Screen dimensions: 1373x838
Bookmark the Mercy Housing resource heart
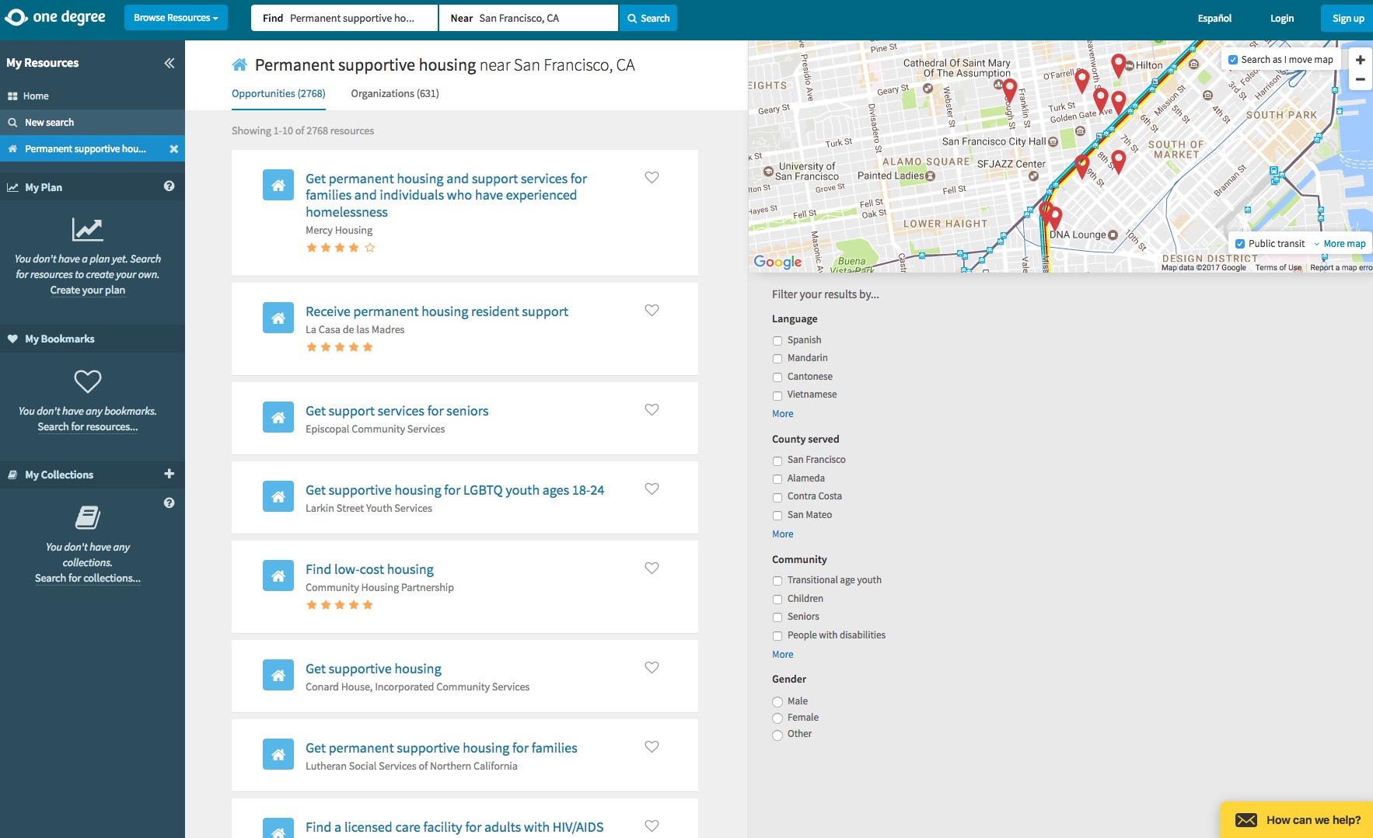pyautogui.click(x=652, y=177)
